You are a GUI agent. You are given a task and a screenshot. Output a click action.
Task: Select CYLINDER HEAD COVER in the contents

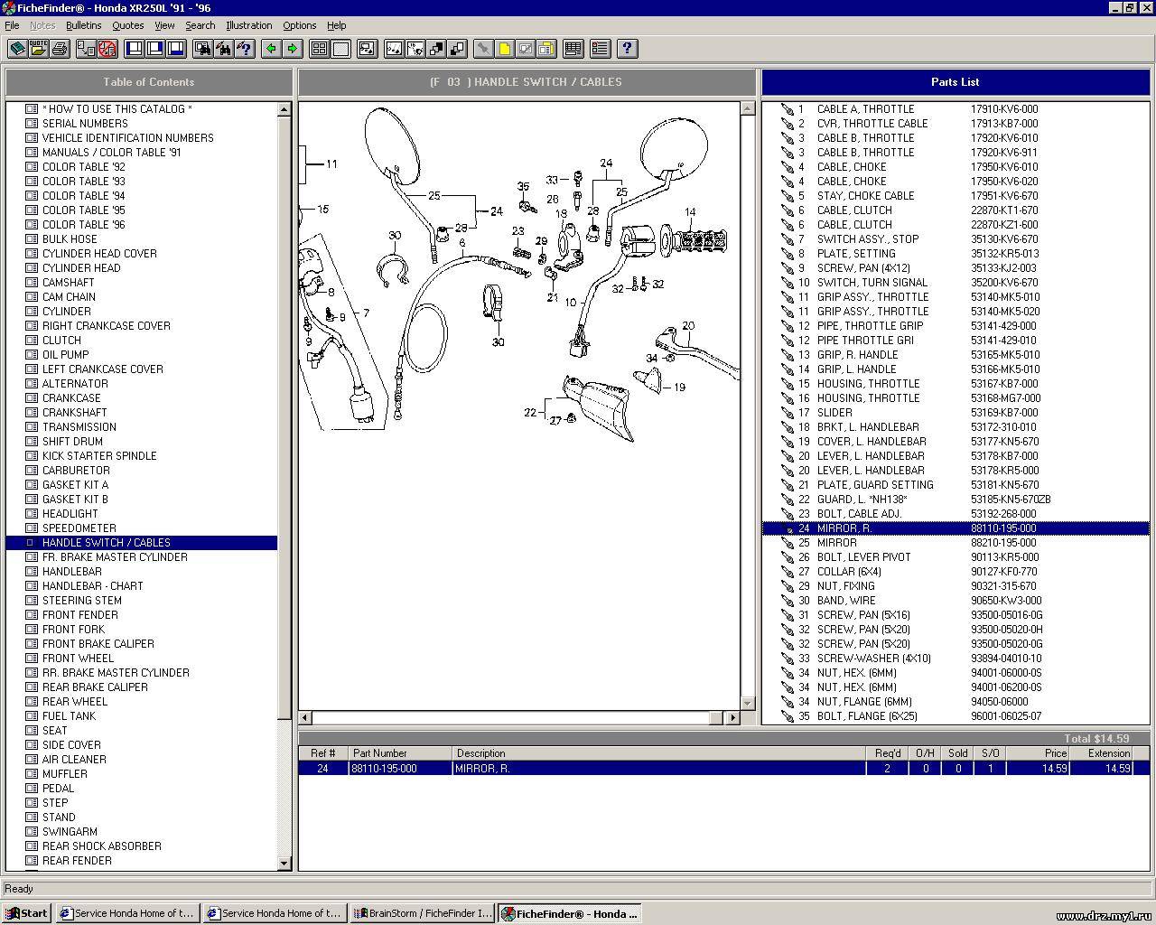[x=99, y=254]
